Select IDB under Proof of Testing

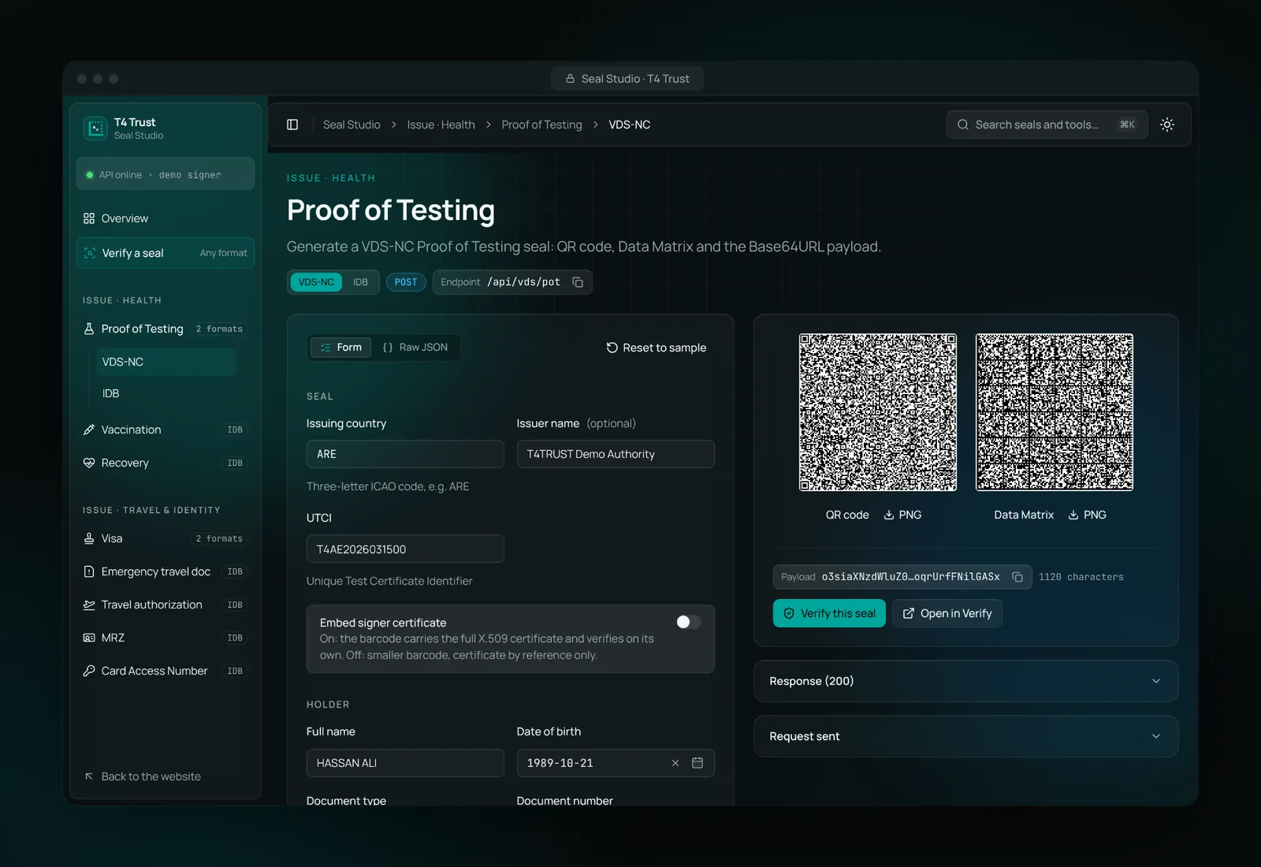(166, 393)
